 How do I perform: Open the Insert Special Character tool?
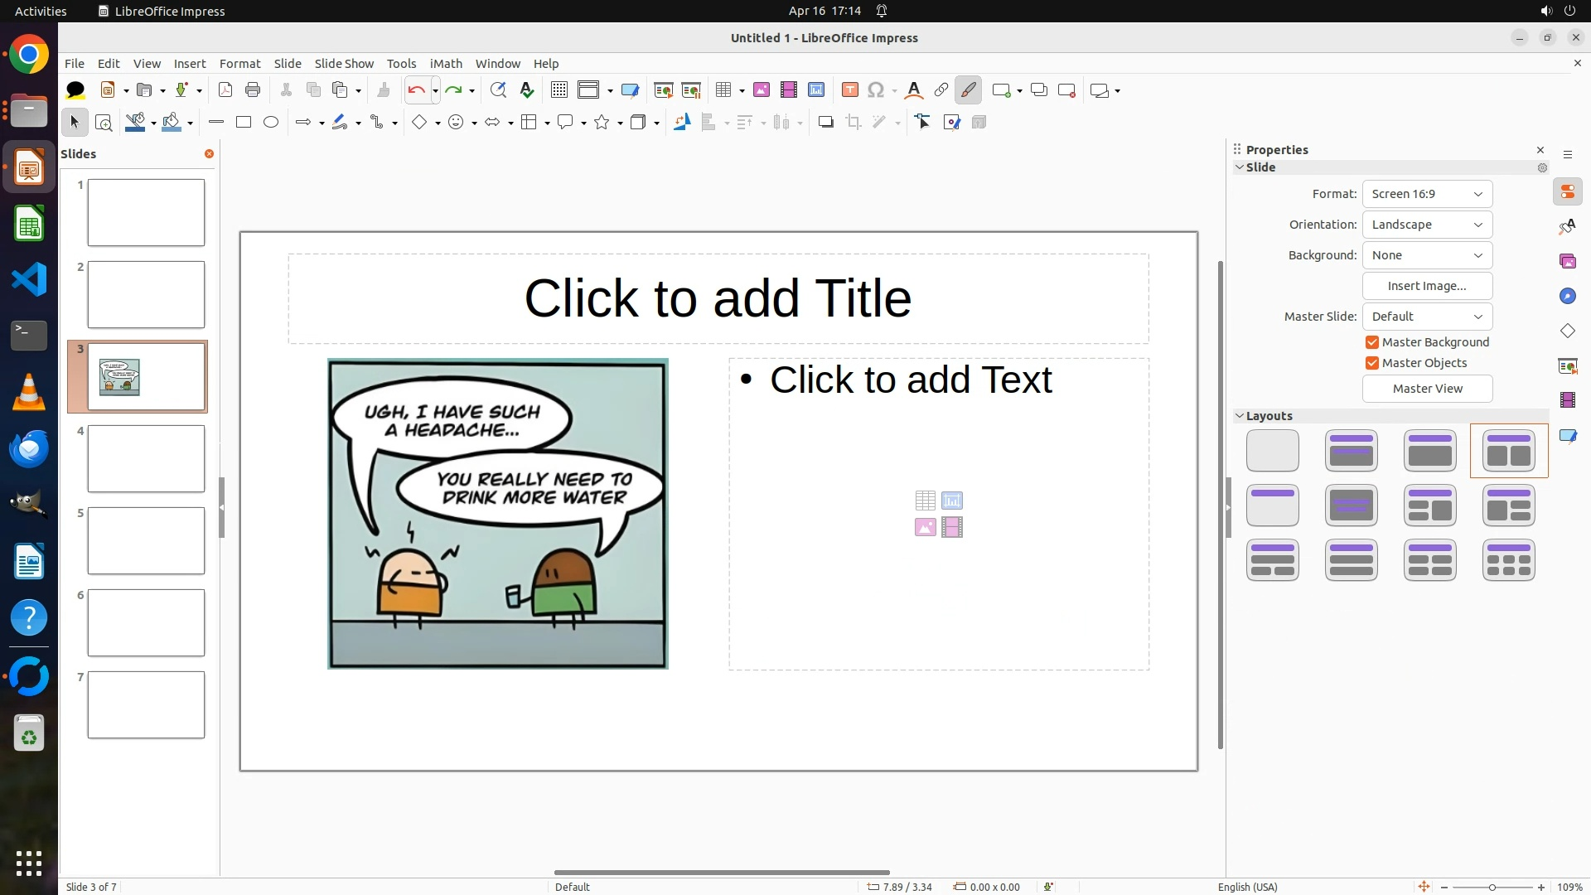[876, 90]
